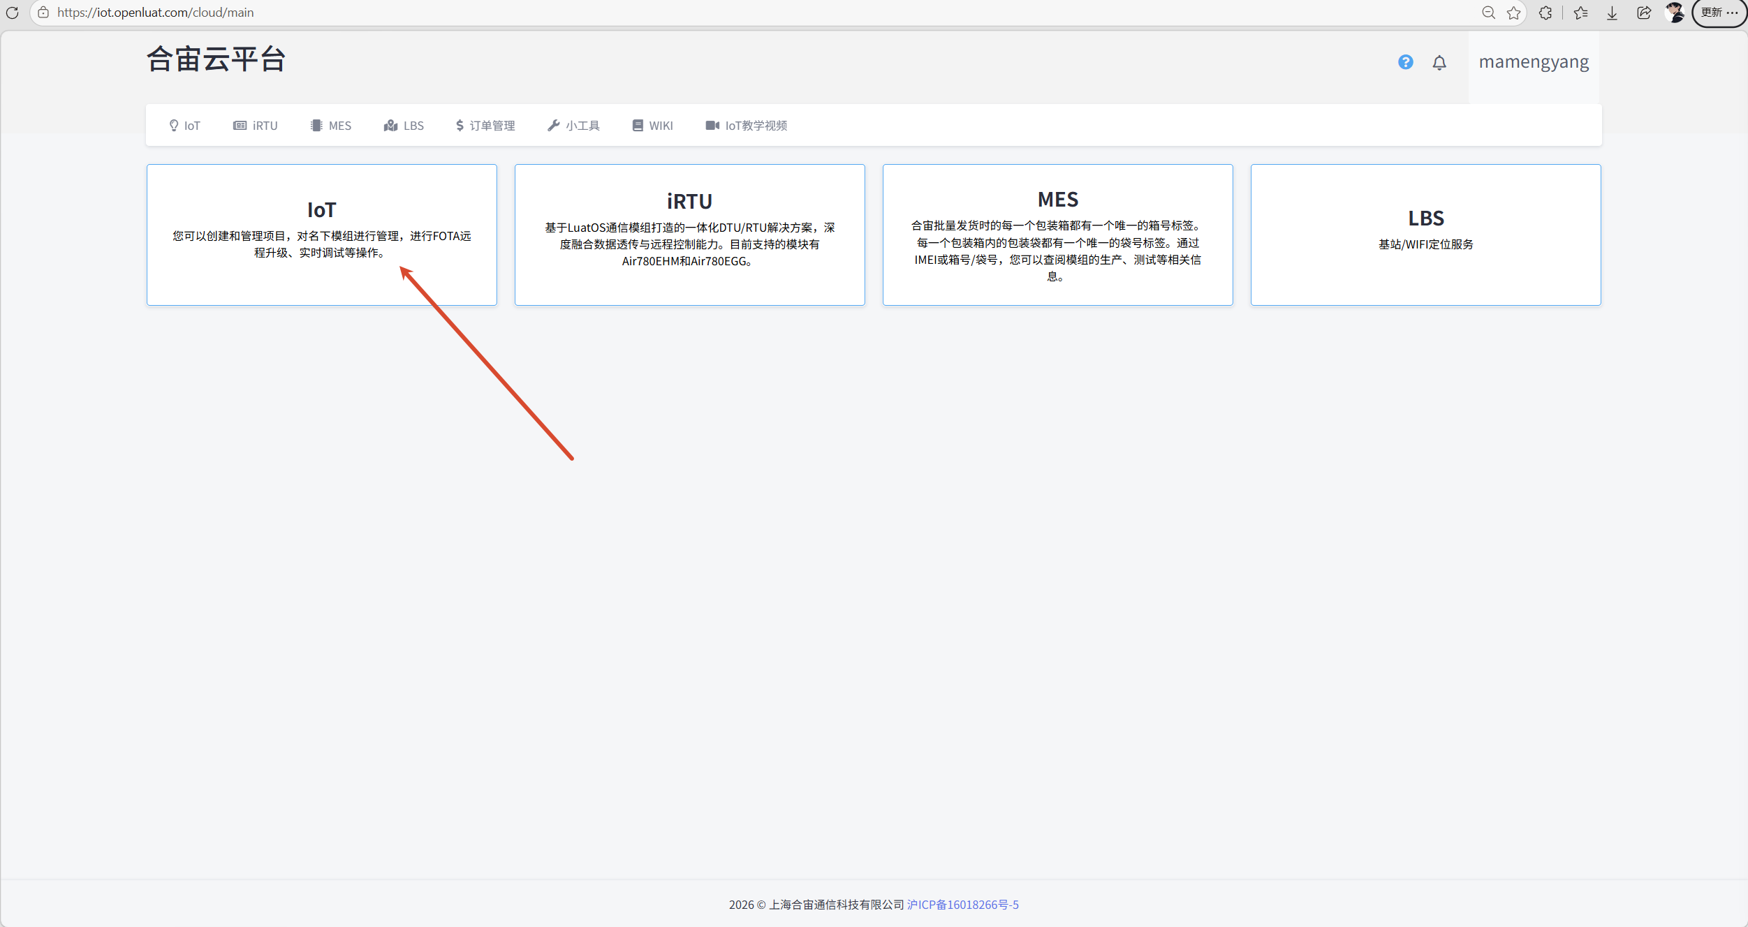
Task: Click the address bar lock icon
Action: coord(43,13)
